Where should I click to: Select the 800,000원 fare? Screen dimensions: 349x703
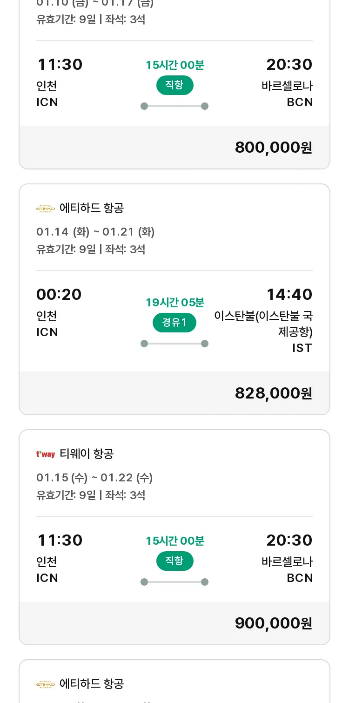point(273,148)
